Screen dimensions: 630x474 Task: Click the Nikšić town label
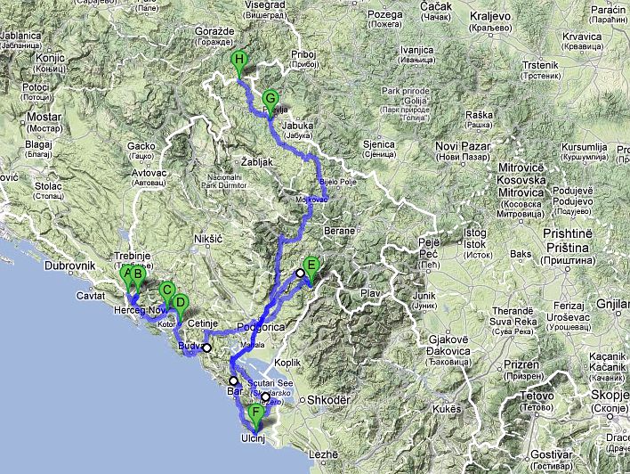(x=208, y=239)
